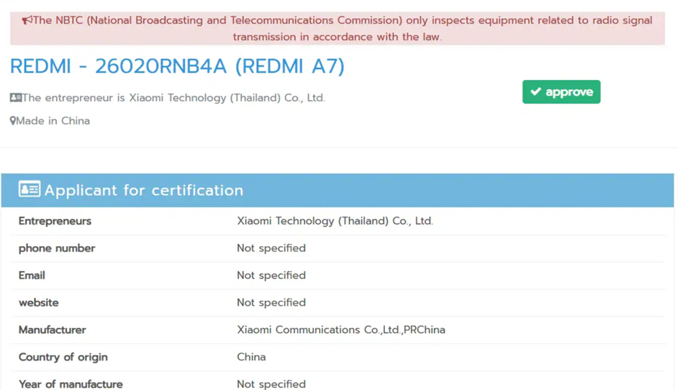The image size is (678, 390).
Task: Select the 'phone number' row label
Action: 57,248
